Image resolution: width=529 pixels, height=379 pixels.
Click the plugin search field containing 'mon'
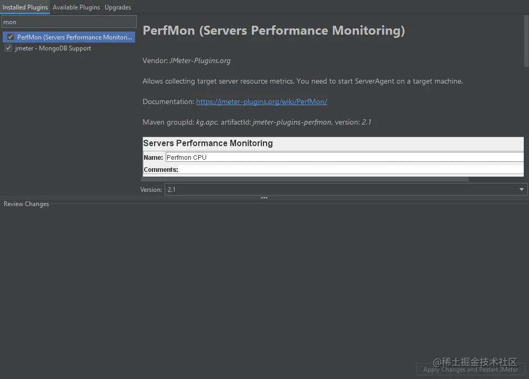pyautogui.click(x=68, y=22)
